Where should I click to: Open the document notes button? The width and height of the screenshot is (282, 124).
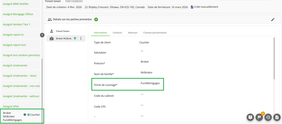(x=277, y=117)
